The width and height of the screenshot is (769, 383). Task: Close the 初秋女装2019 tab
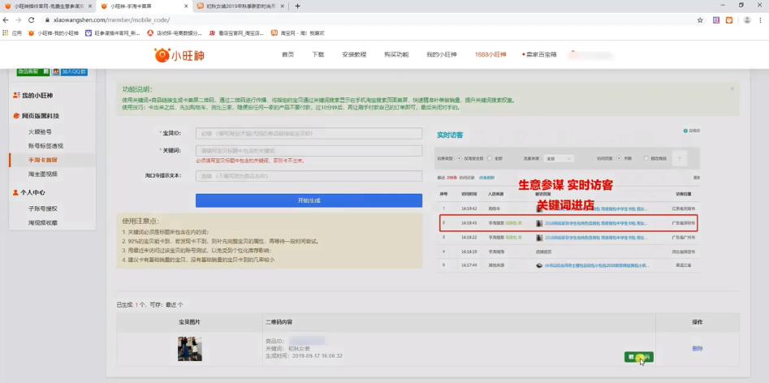click(x=283, y=6)
